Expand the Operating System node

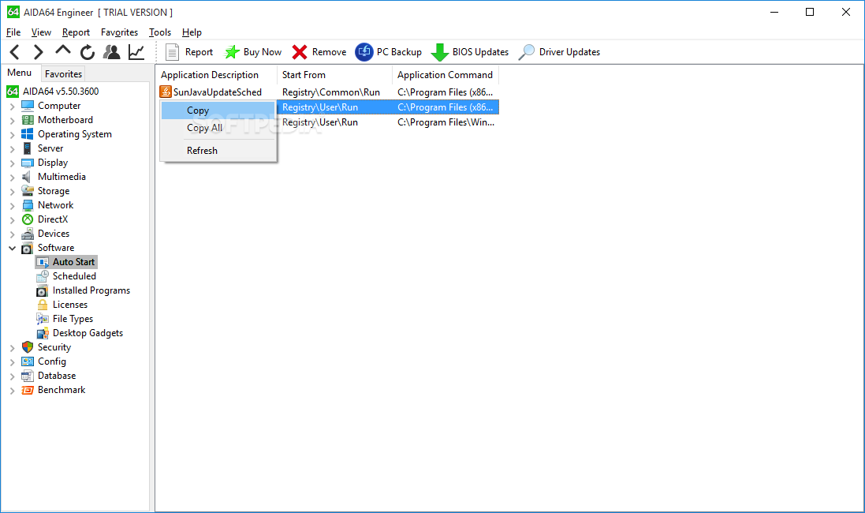click(x=12, y=135)
